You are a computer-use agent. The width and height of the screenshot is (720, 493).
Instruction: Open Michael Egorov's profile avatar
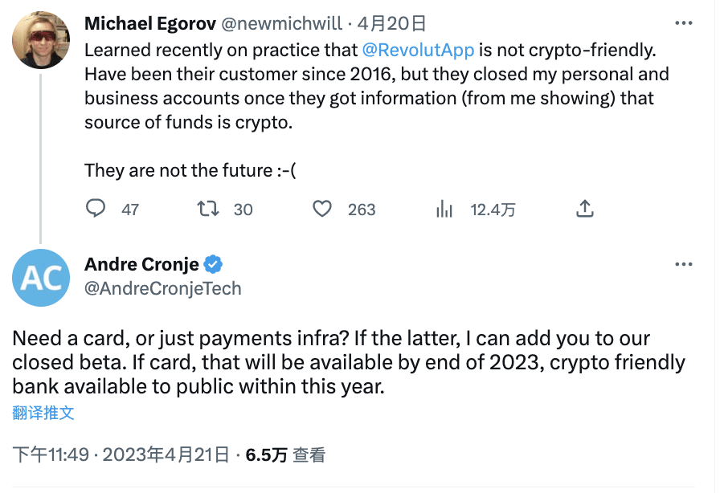tap(41, 39)
